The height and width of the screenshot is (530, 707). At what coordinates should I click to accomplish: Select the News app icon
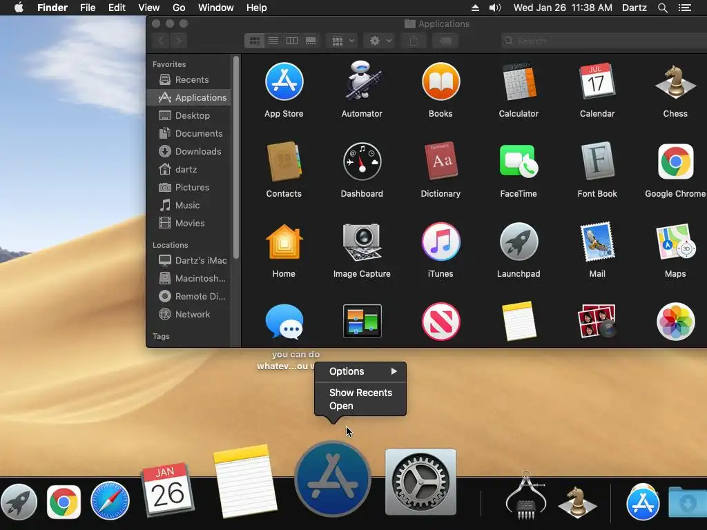(440, 322)
